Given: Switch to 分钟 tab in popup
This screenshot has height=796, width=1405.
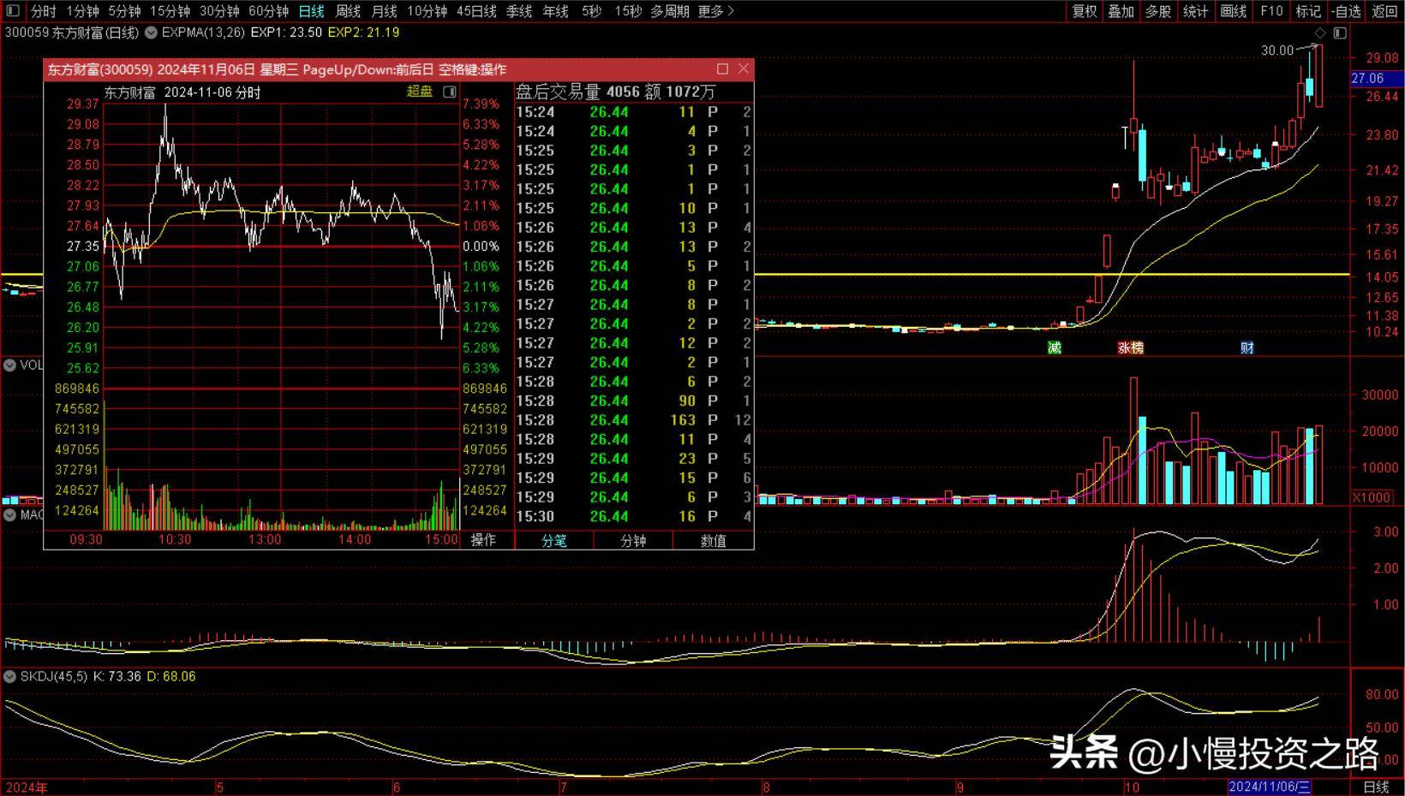Looking at the screenshot, I should coord(633,540).
